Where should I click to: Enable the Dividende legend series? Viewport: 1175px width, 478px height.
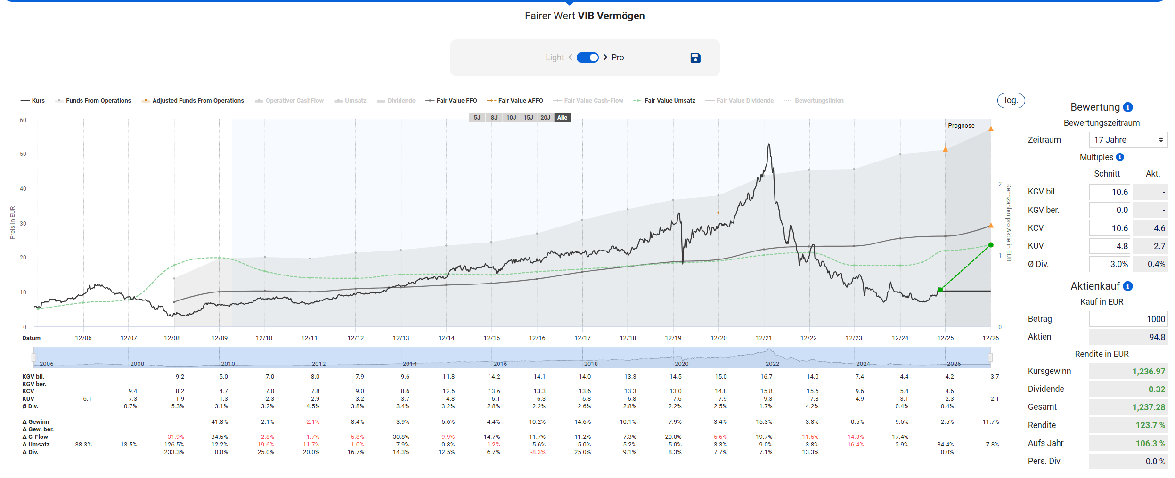[x=396, y=101]
